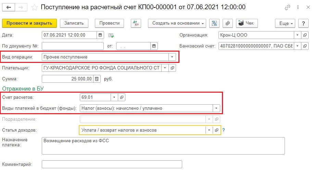Show Дт/Кт accounting entries icon

click(136, 23)
